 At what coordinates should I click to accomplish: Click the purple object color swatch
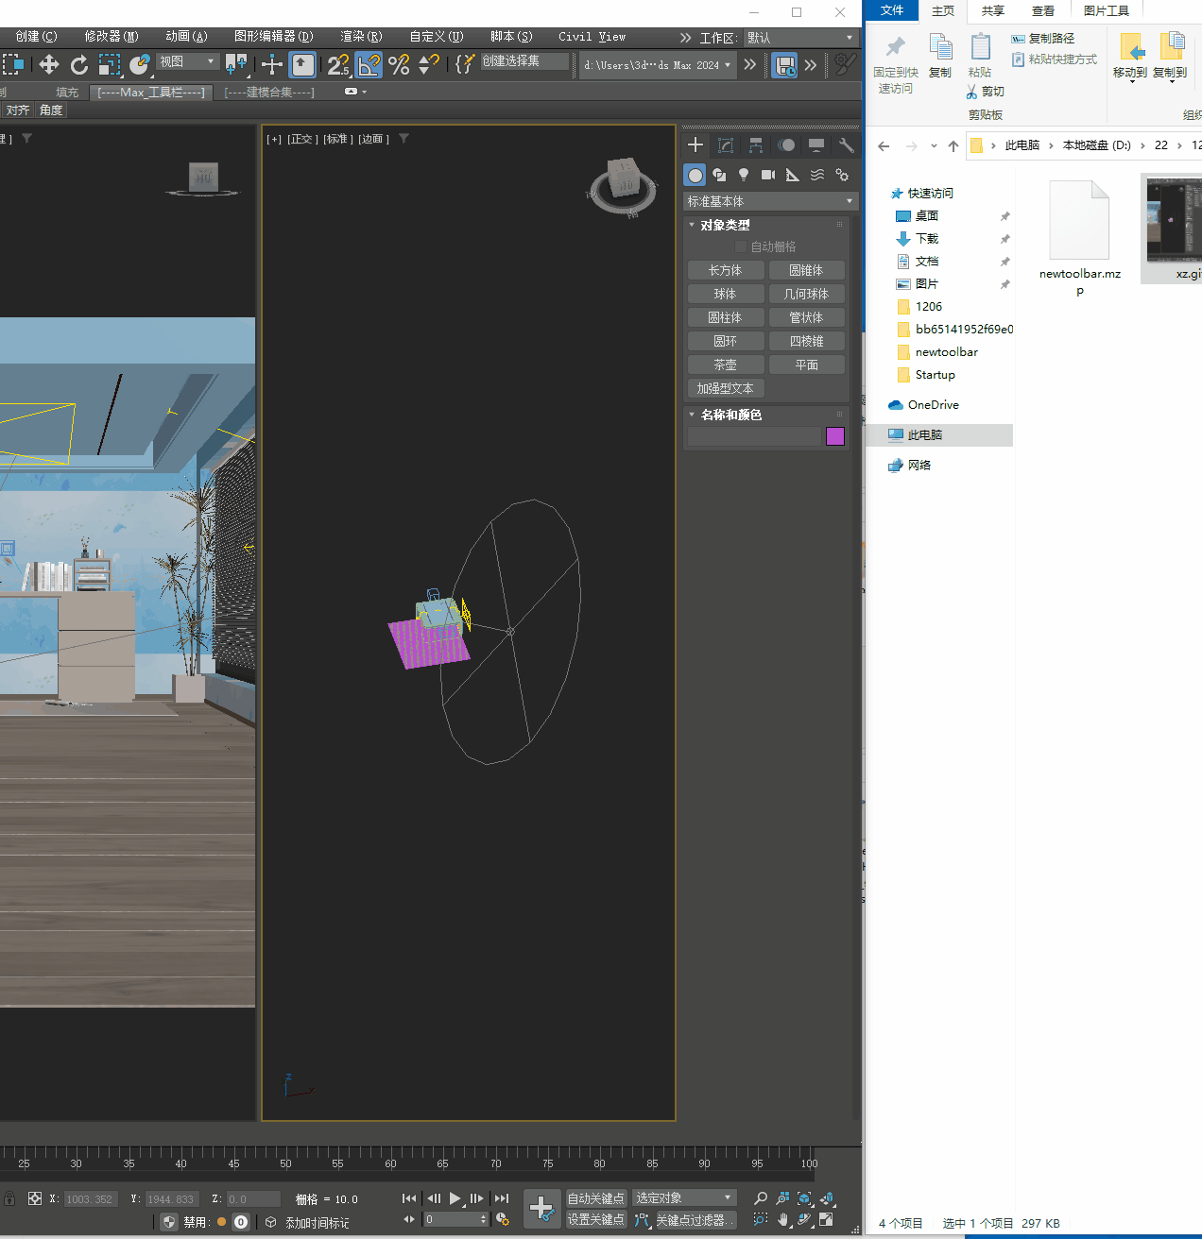[835, 436]
